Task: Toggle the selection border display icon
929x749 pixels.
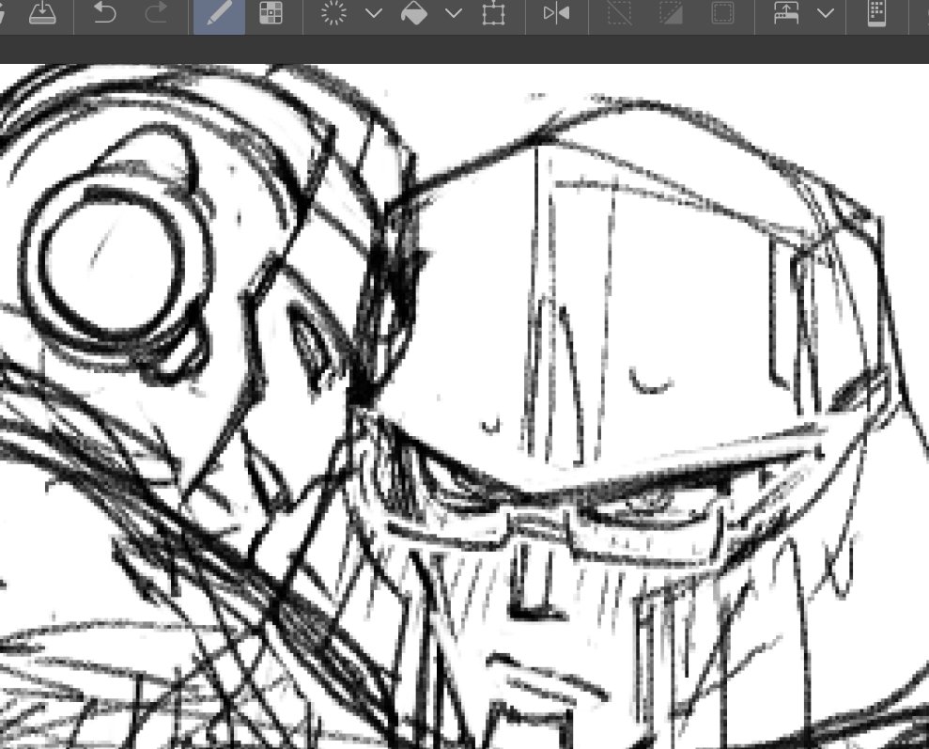Action: [722, 13]
